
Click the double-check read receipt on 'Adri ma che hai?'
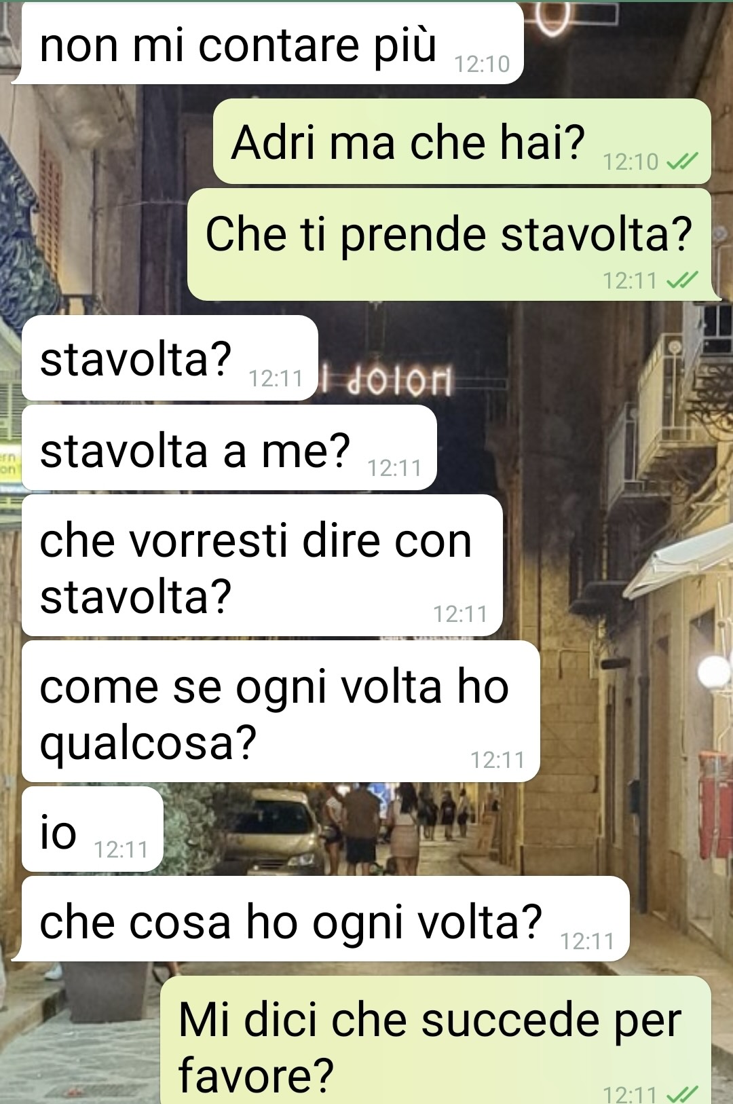click(x=683, y=162)
